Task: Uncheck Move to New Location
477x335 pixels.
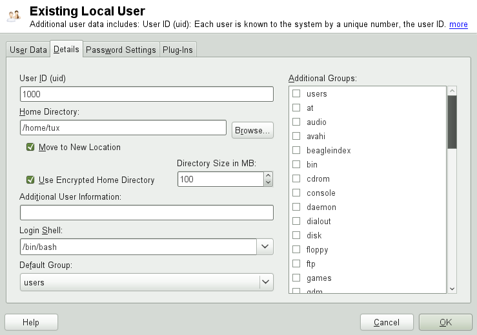Action: click(x=30, y=147)
